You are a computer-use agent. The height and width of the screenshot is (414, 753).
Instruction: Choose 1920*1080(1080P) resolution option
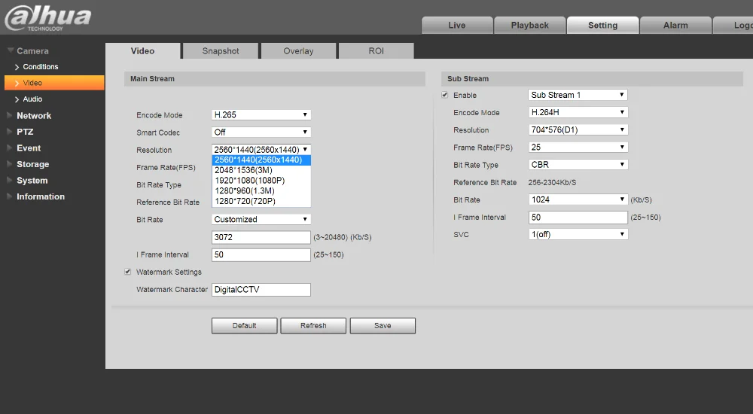[261, 181]
